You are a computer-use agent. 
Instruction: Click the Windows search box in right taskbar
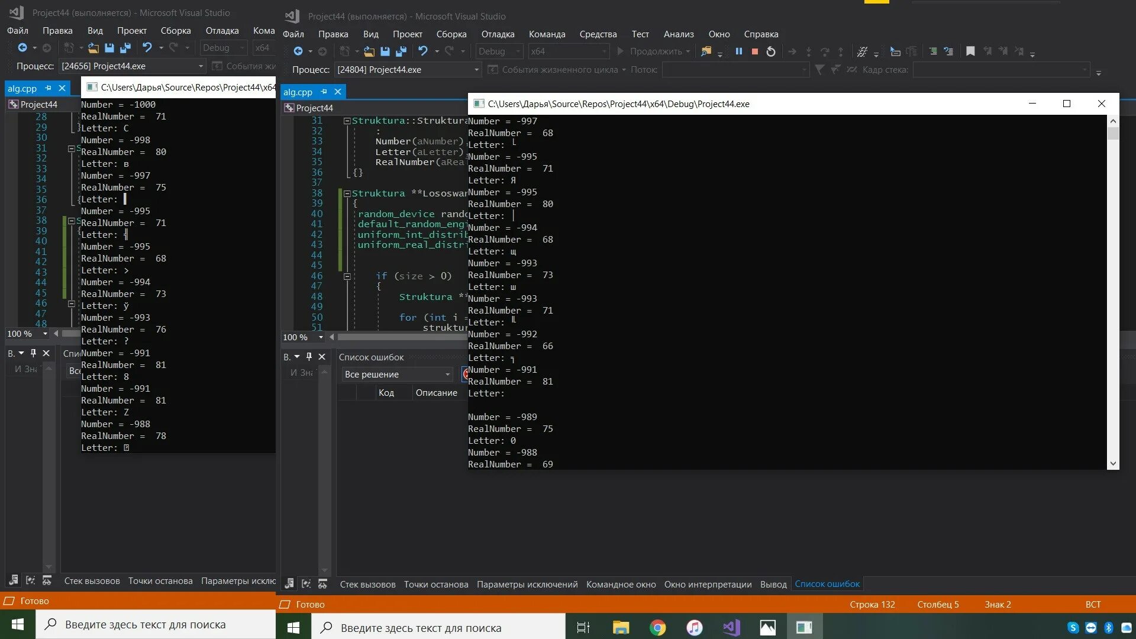click(x=438, y=627)
